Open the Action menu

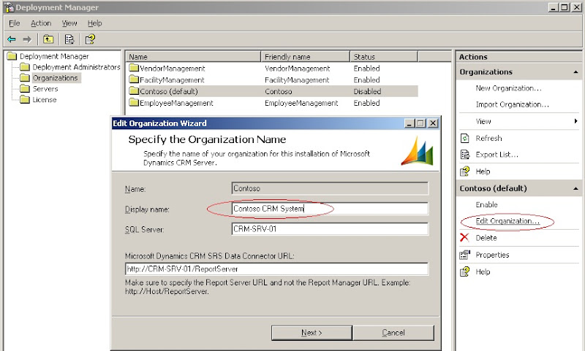(41, 23)
